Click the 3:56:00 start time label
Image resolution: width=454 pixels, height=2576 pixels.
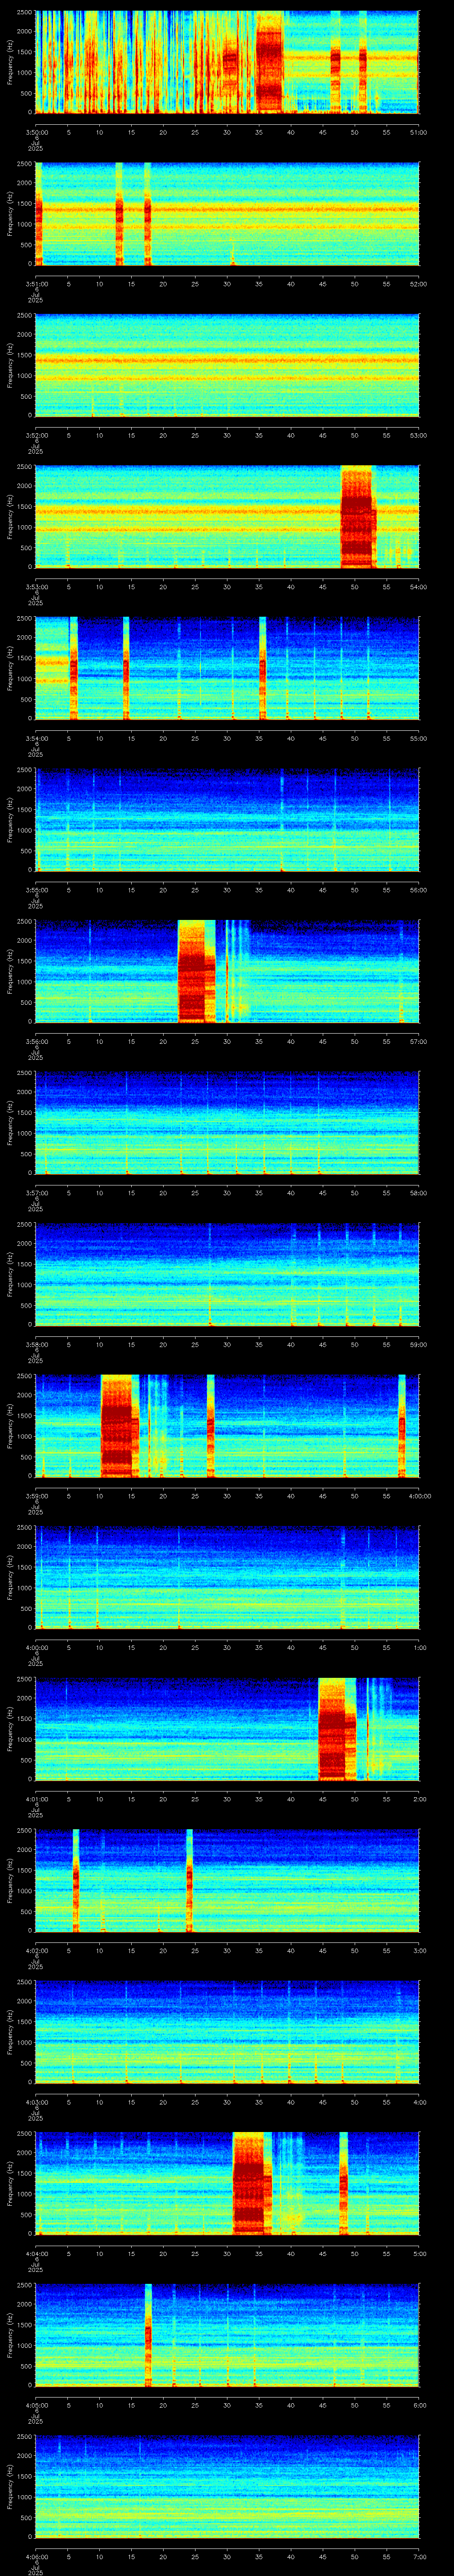36,1041
